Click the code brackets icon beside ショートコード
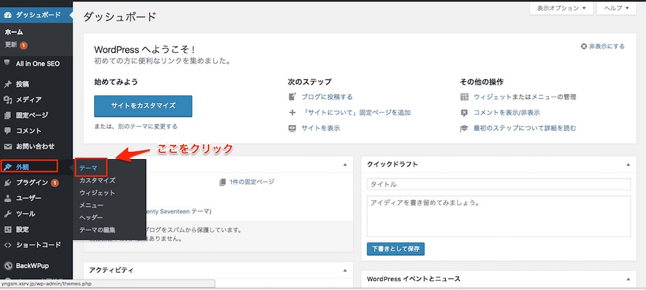 (x=7, y=245)
